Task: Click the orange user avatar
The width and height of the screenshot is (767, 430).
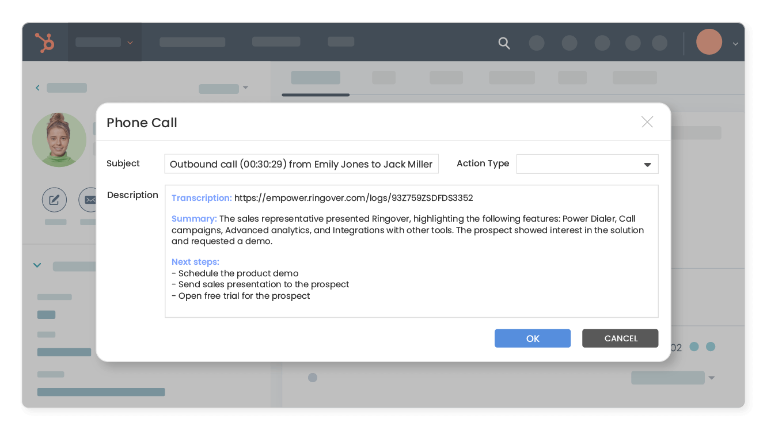Action: [x=709, y=43]
